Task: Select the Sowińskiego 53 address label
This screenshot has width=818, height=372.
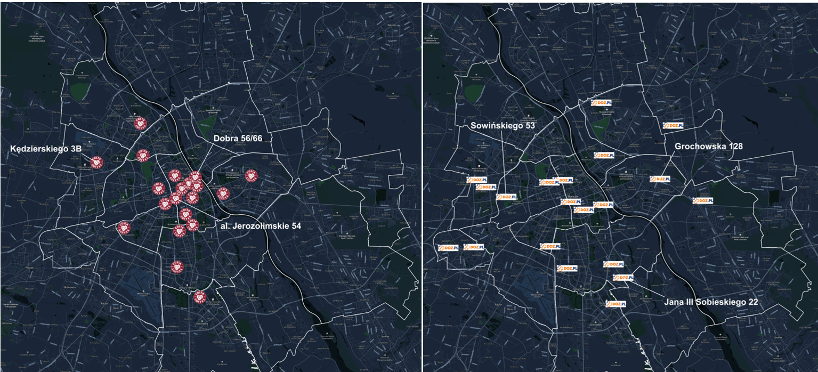Action: pos(503,125)
